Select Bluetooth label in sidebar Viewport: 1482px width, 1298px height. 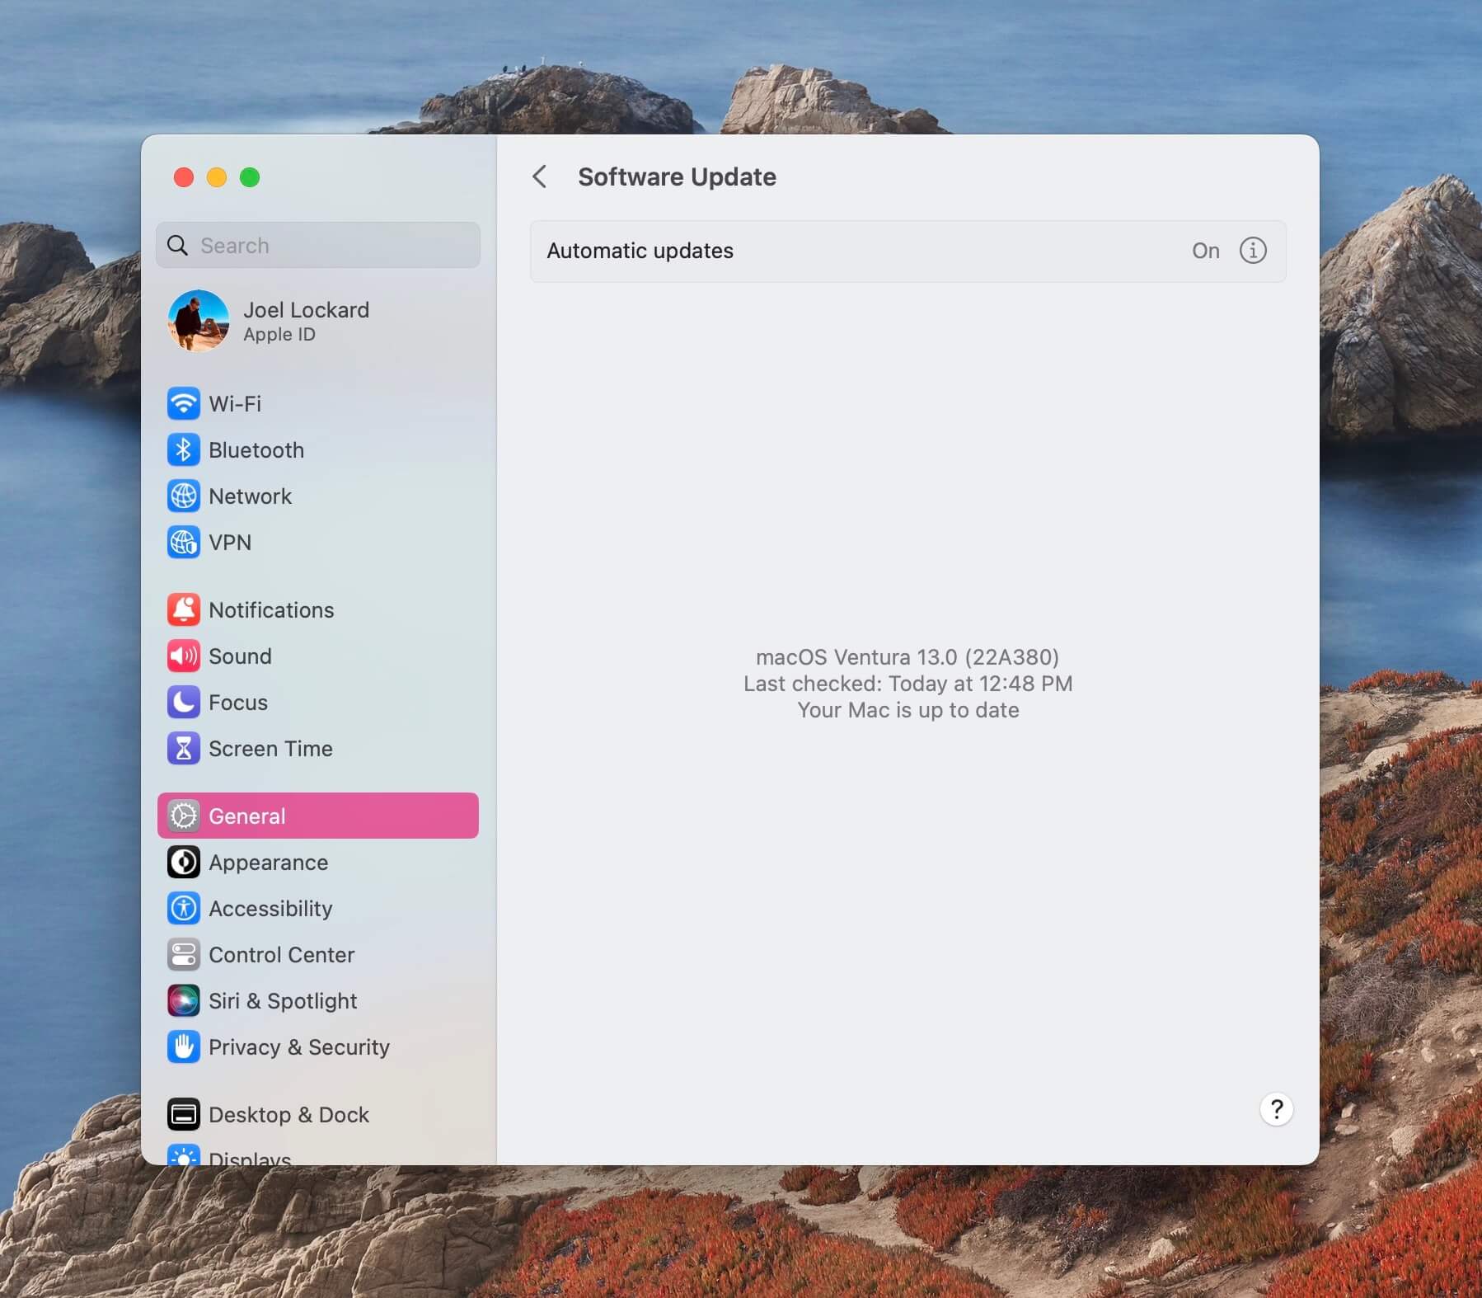click(256, 449)
